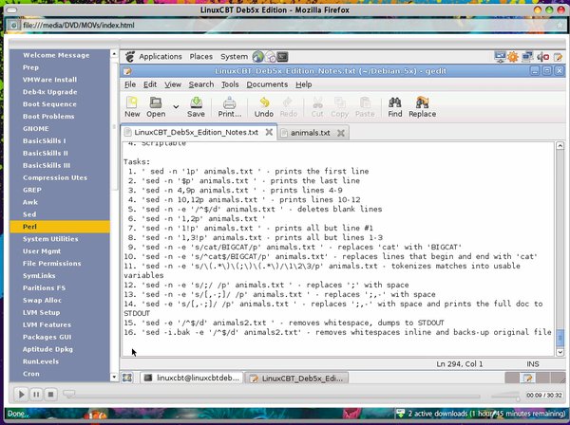Open the Places menu in GNOME panel

pos(200,57)
